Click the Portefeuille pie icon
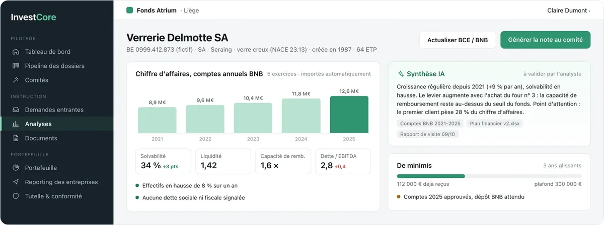 coord(16,168)
